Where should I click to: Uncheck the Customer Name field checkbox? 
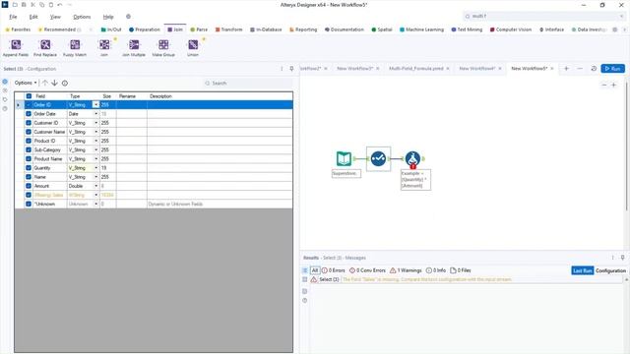[x=29, y=132]
